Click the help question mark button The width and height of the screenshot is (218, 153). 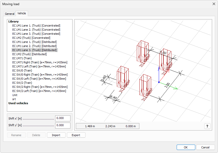[207, 126]
